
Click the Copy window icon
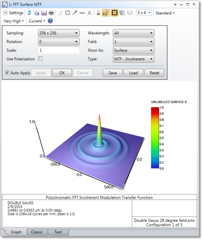coord(36,13)
